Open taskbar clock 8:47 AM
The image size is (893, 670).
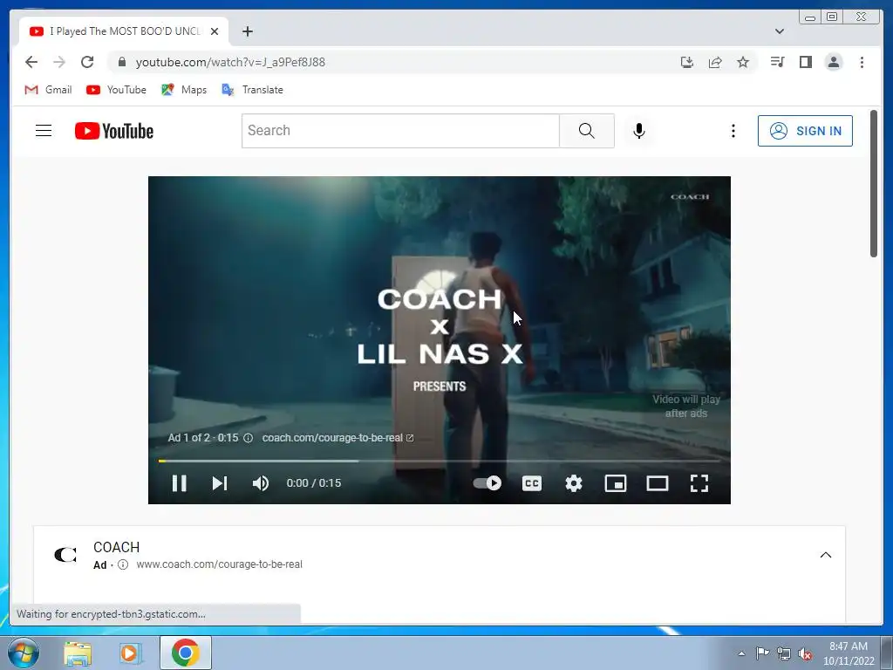848,653
